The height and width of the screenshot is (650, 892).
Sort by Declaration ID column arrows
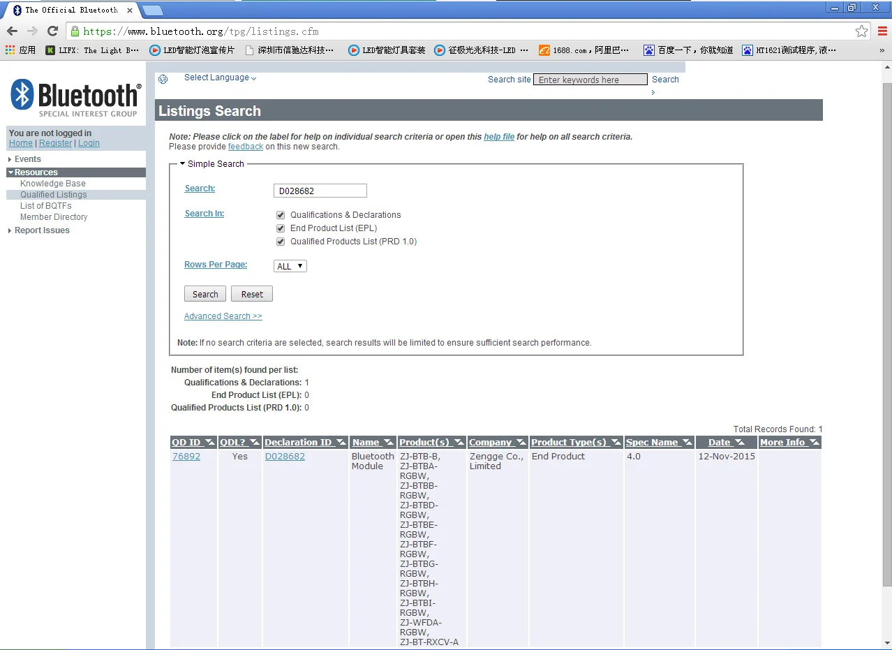pos(341,443)
